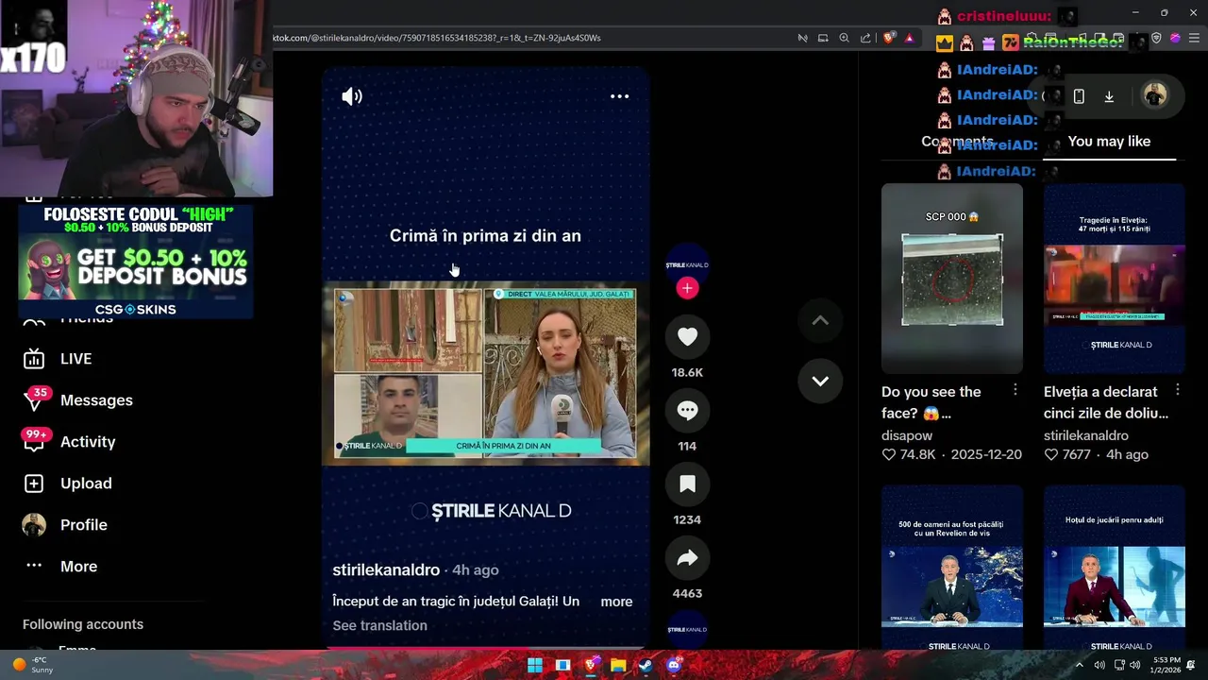
Task: Open options for Elveția a declarat card
Action: (x=1178, y=390)
